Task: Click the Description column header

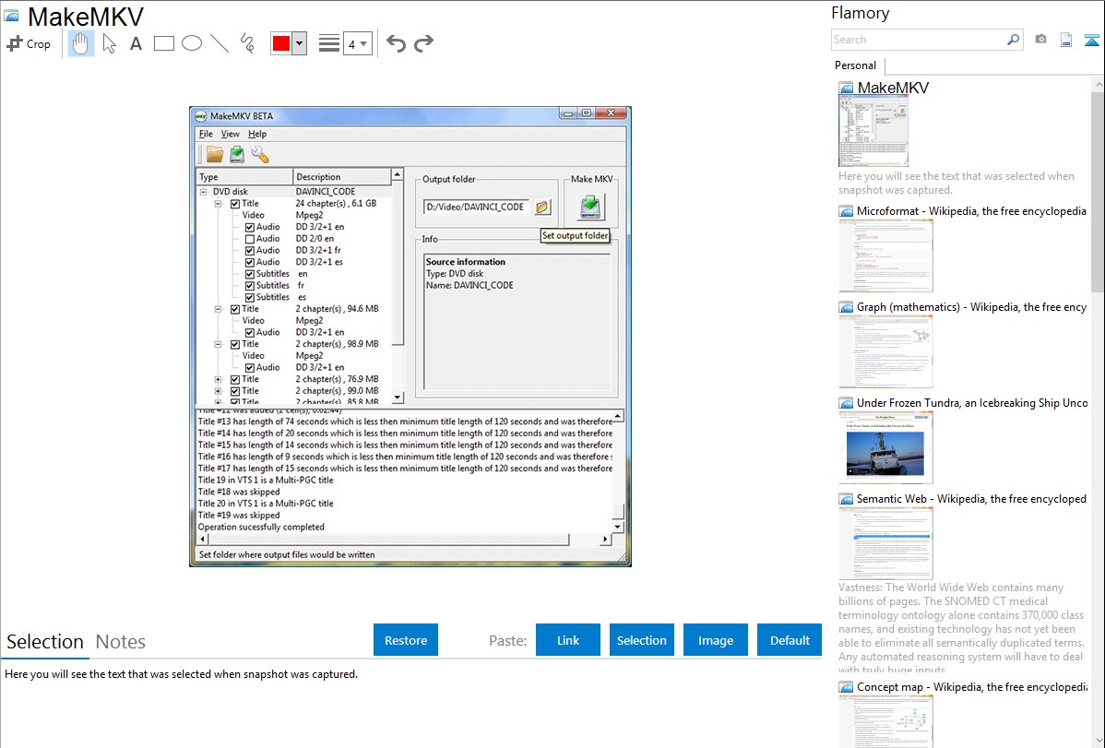Action: coord(342,177)
